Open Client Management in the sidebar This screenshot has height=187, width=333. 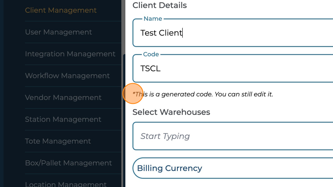coord(61,10)
